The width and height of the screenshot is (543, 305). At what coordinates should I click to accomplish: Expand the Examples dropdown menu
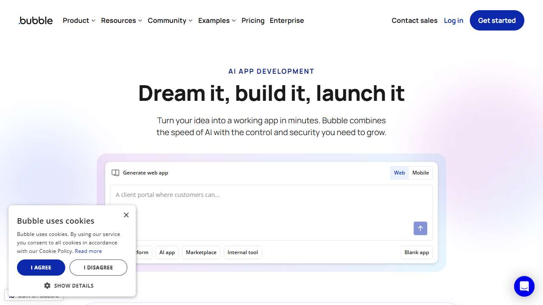[217, 20]
